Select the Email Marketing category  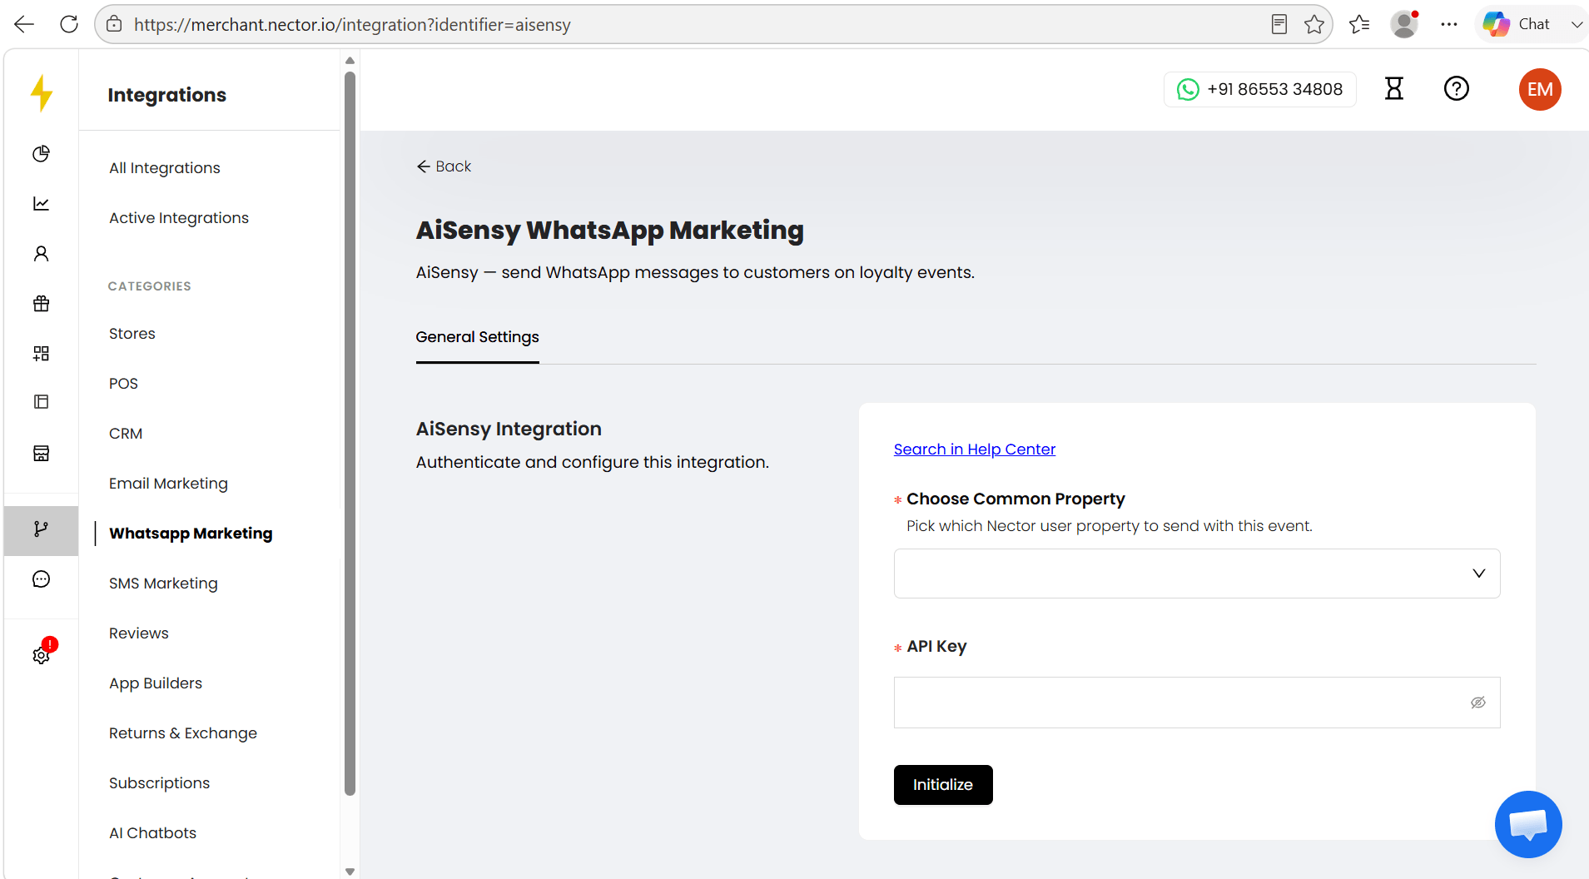point(168,484)
